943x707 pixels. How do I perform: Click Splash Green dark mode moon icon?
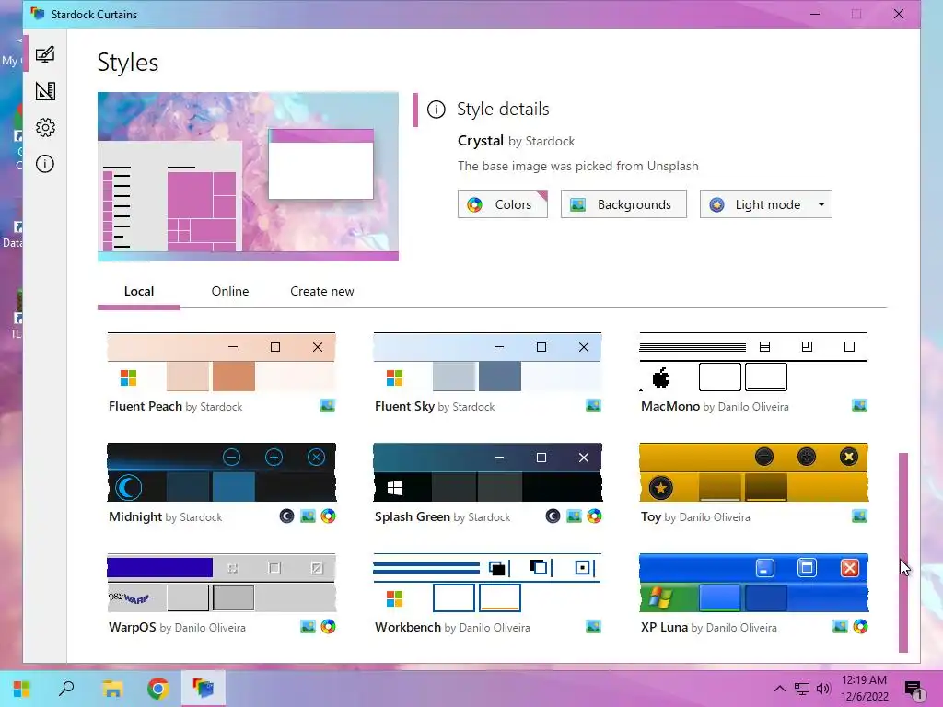point(553,516)
